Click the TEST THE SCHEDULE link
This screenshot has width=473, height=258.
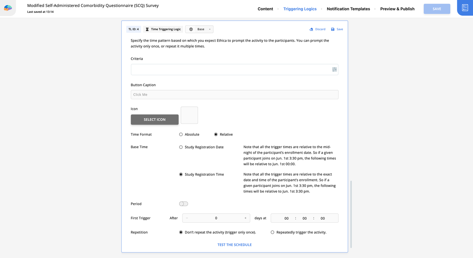pyautogui.click(x=234, y=245)
